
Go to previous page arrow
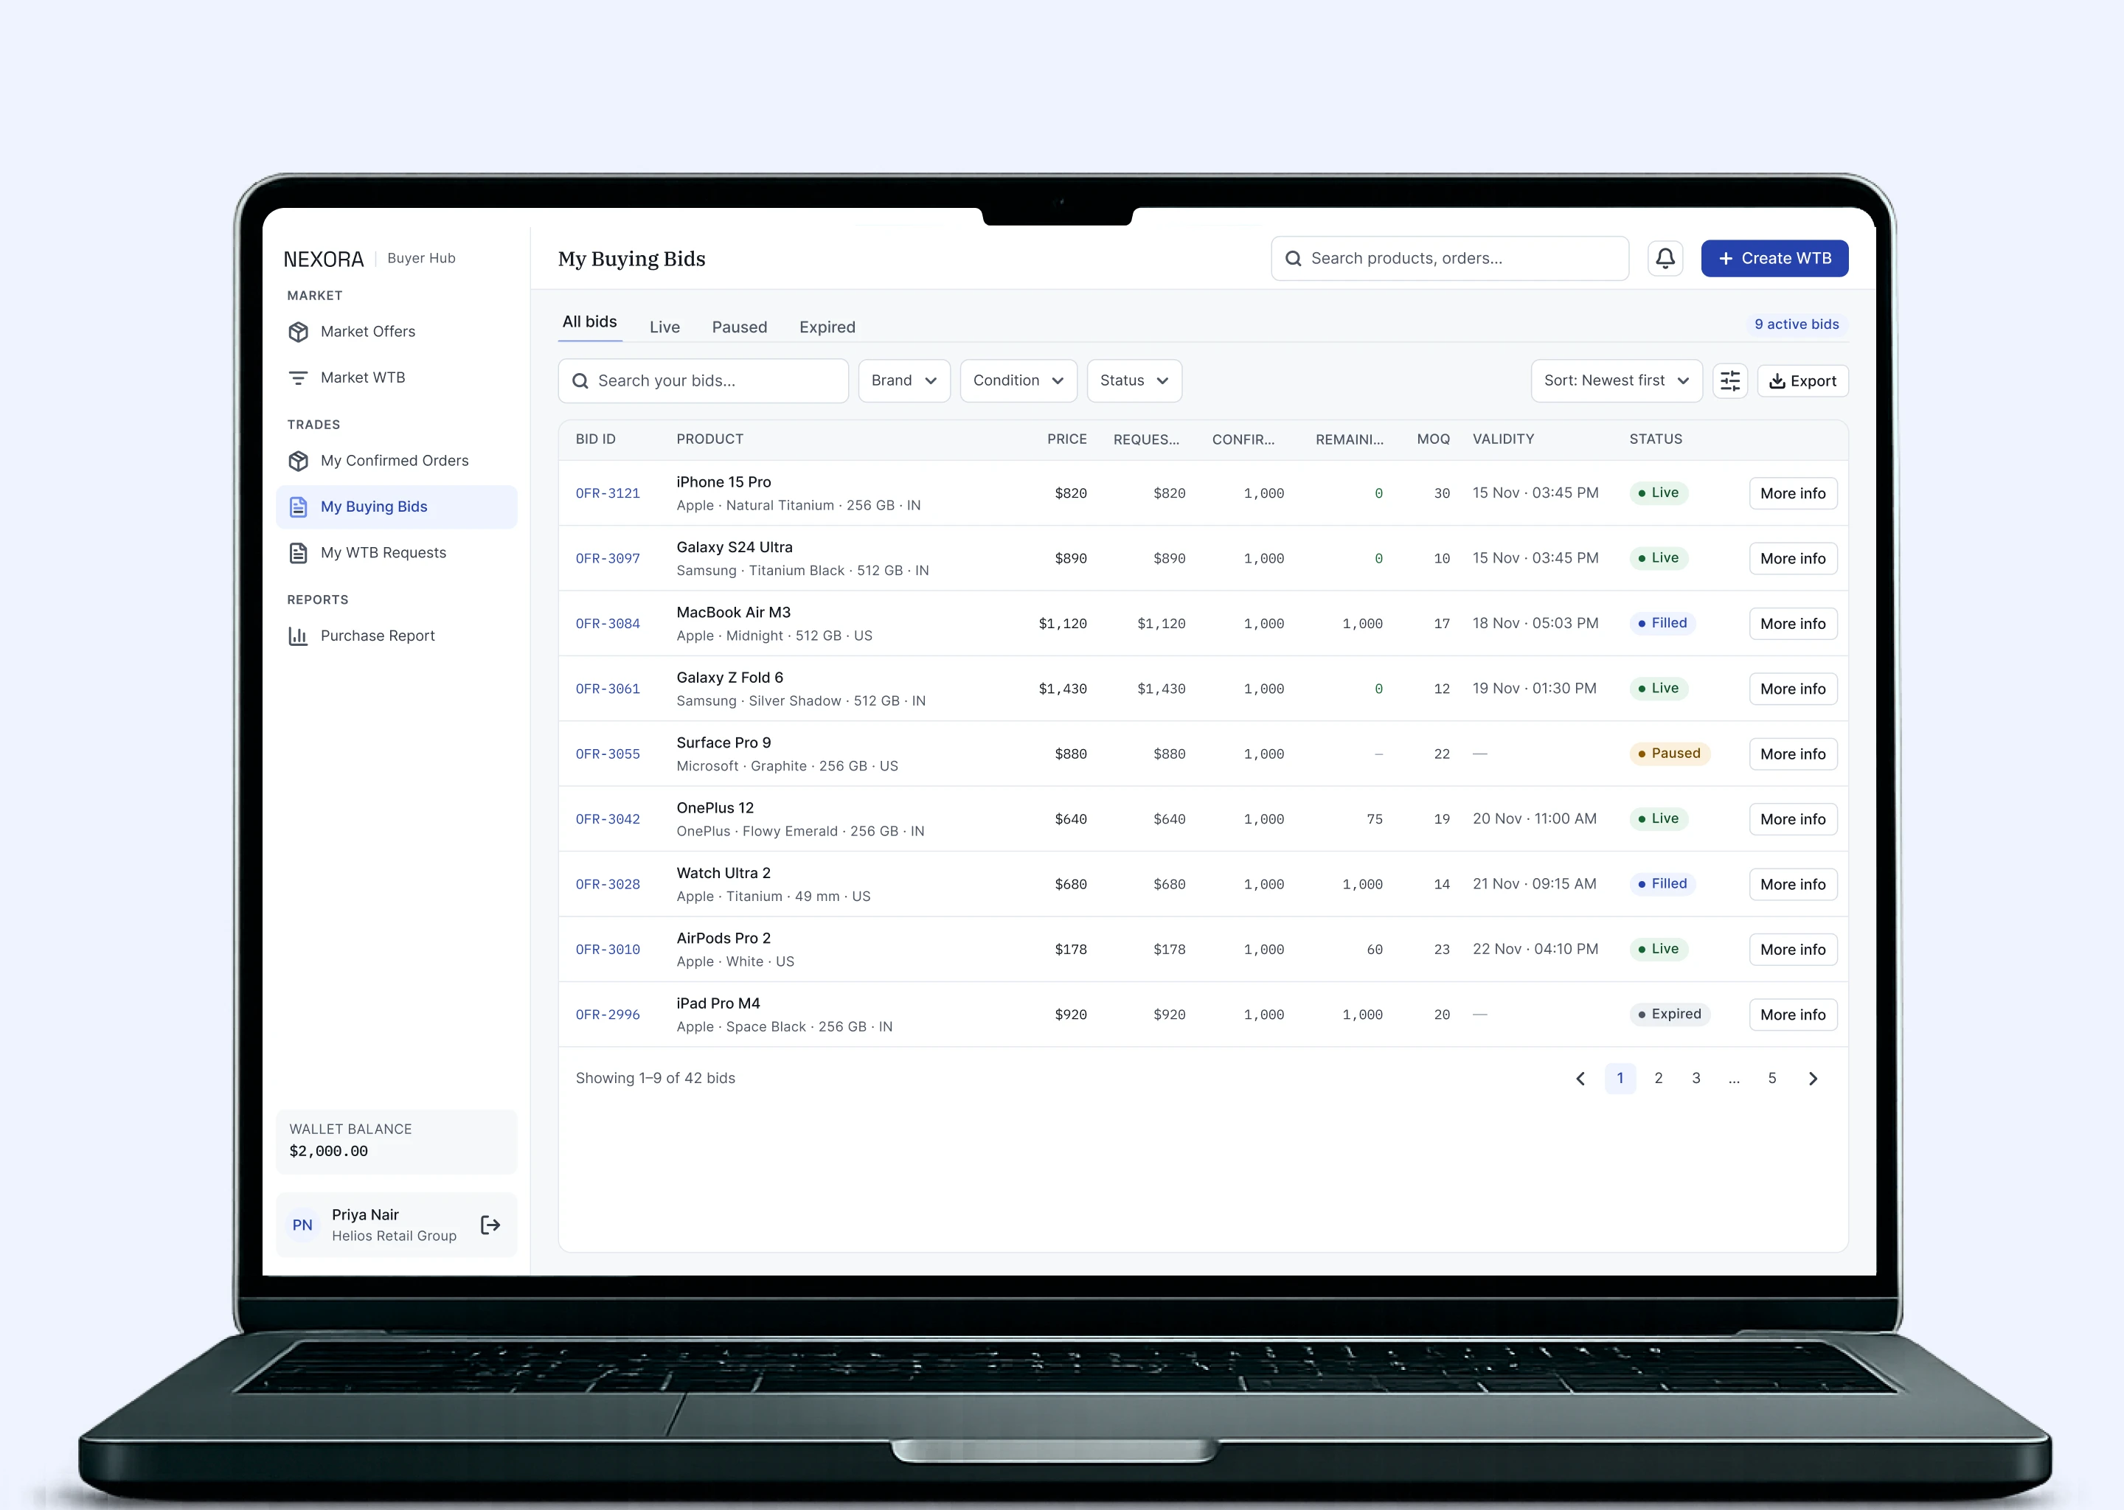1580,1079
